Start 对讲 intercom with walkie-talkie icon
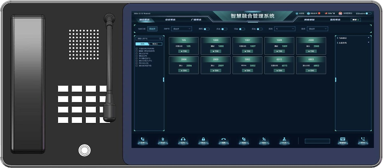This screenshot has width=383, height=168. 163,139
